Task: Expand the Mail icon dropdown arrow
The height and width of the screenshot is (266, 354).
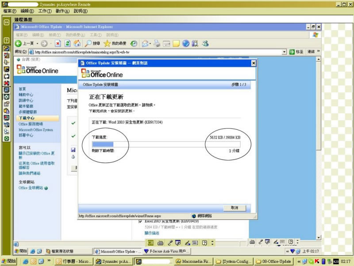Action: (150, 43)
